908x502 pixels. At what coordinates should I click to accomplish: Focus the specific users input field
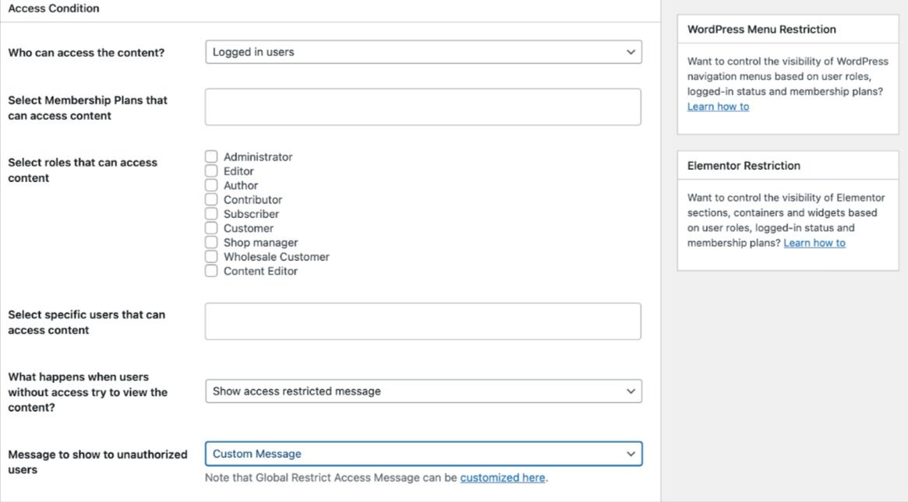pos(423,321)
